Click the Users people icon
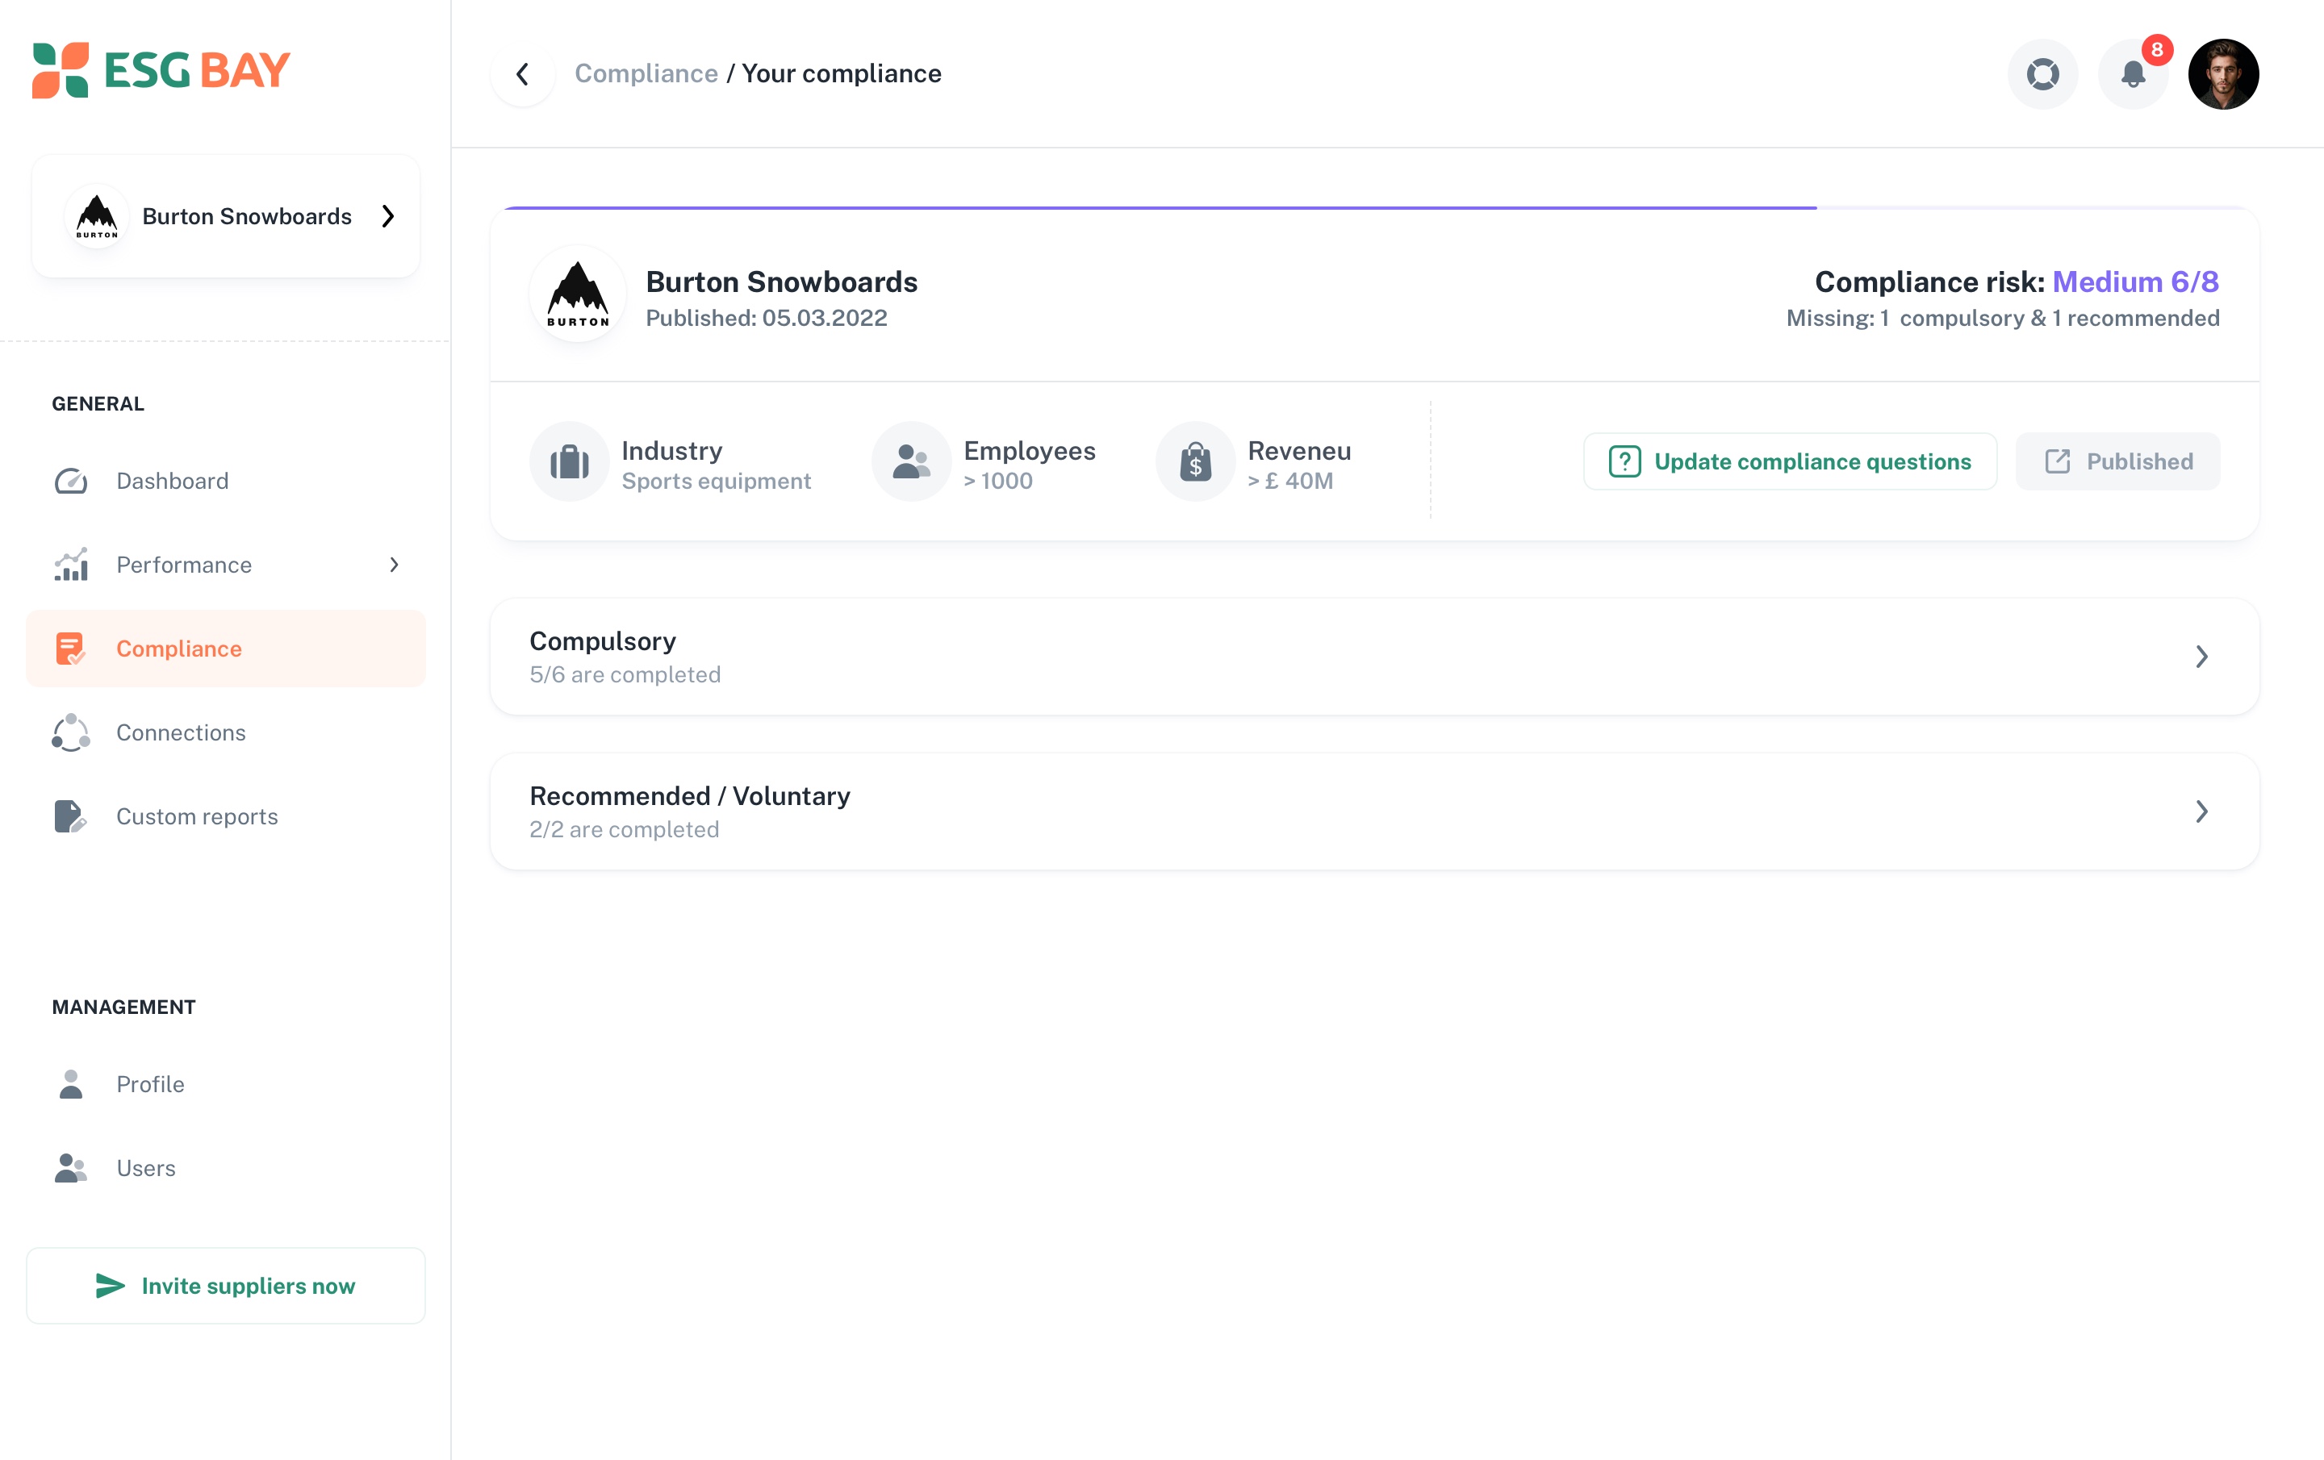 coord(70,1168)
